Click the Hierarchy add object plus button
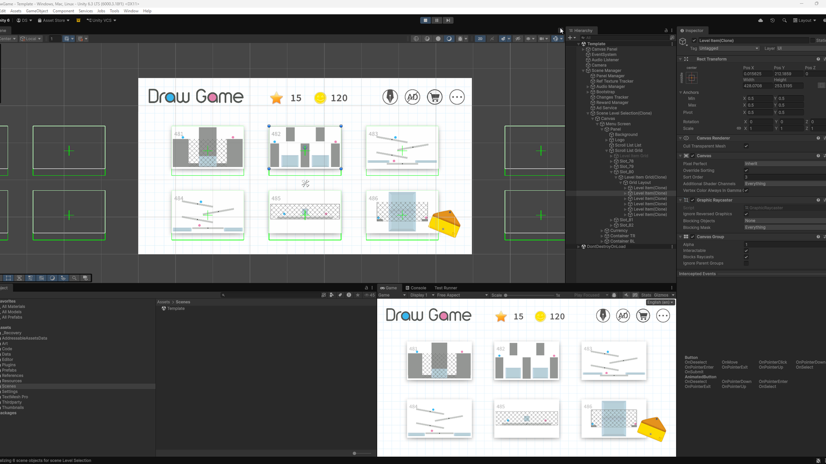This screenshot has height=464, width=826. [571, 38]
